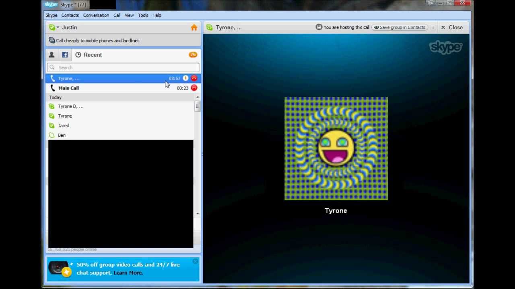The image size is (515, 289).
Task: Click the phone icon beside Main Call
Action: point(52,88)
